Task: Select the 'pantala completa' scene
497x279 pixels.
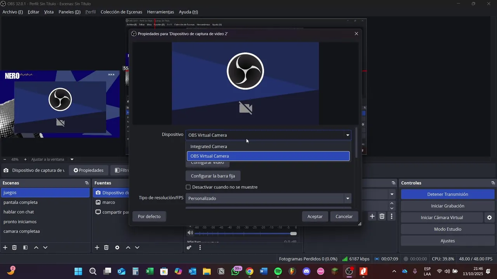Action: pos(45,202)
